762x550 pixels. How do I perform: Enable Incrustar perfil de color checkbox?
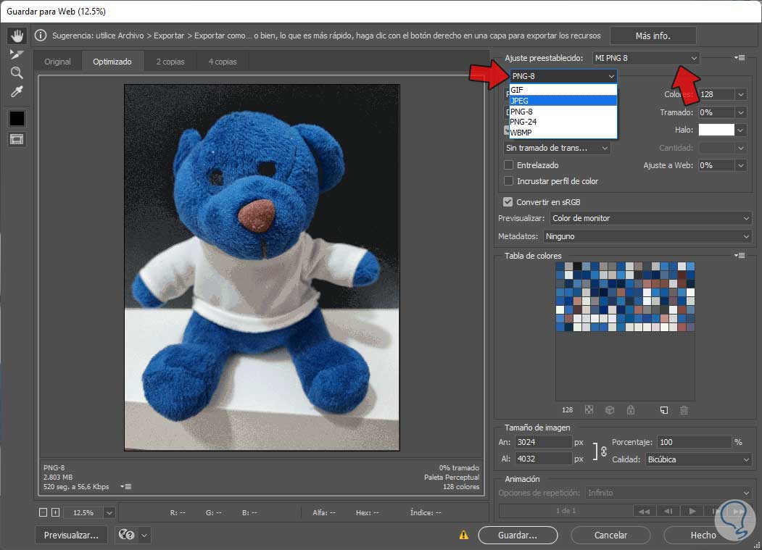click(508, 181)
